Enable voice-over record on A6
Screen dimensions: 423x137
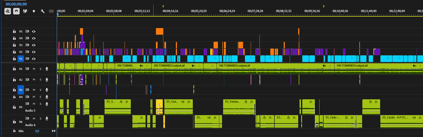tap(47, 119)
